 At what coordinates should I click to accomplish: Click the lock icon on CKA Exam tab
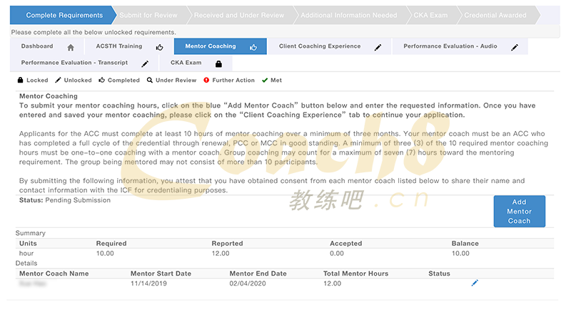click(x=218, y=64)
